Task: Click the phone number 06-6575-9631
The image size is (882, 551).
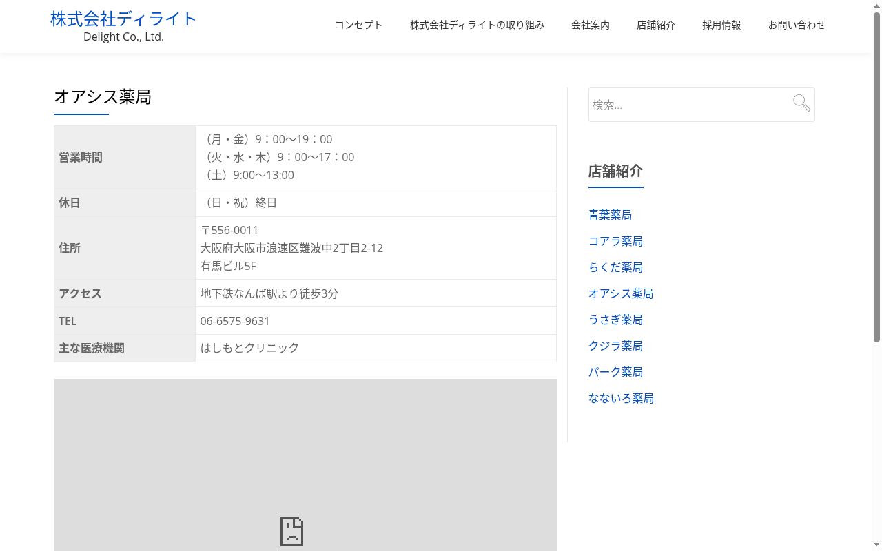Action: 235,321
